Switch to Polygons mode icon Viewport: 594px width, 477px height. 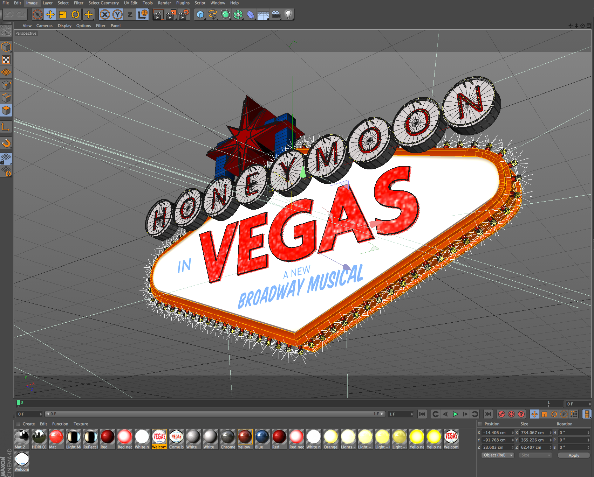6,111
